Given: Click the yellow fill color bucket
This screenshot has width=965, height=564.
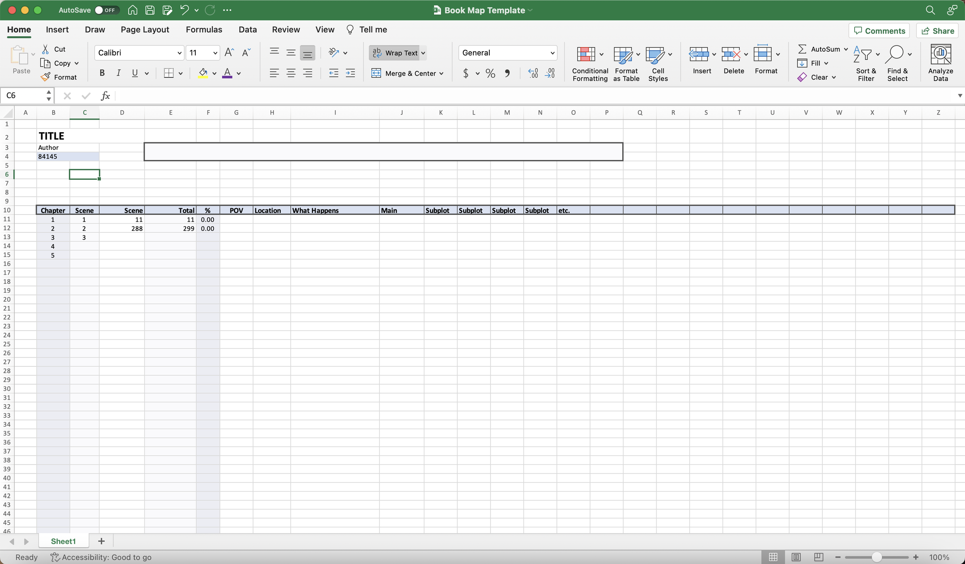Looking at the screenshot, I should pyautogui.click(x=203, y=73).
